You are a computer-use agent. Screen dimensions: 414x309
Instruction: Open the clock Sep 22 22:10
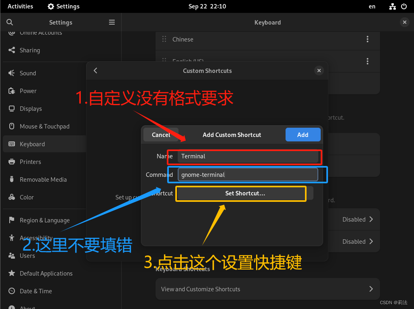pyautogui.click(x=207, y=6)
